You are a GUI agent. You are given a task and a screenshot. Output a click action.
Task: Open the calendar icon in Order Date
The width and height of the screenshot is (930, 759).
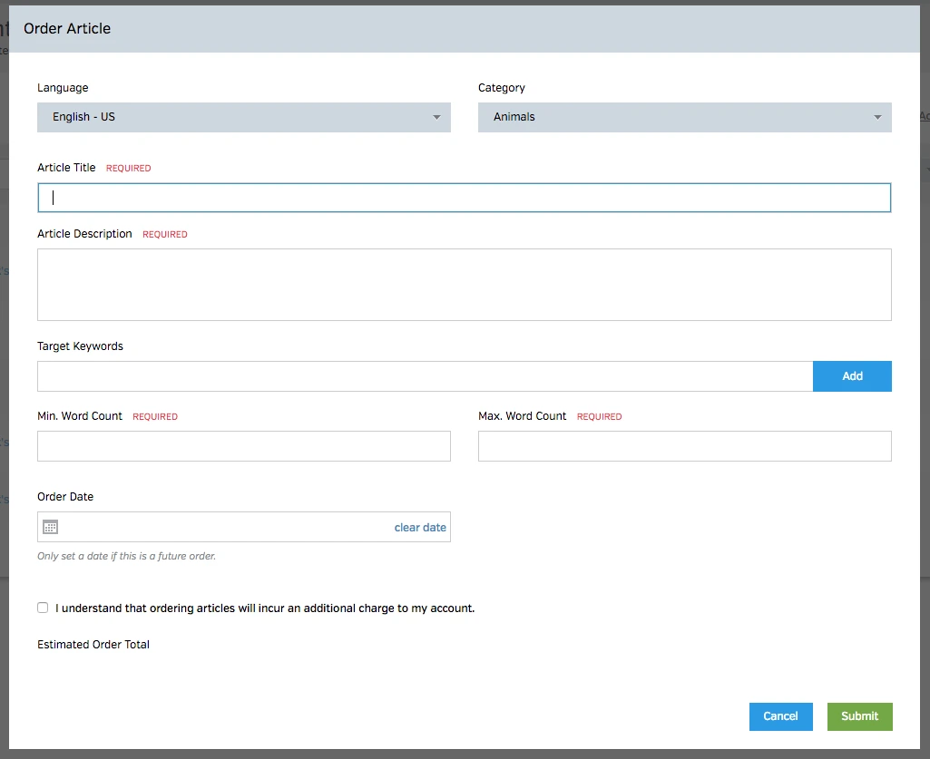(x=51, y=527)
